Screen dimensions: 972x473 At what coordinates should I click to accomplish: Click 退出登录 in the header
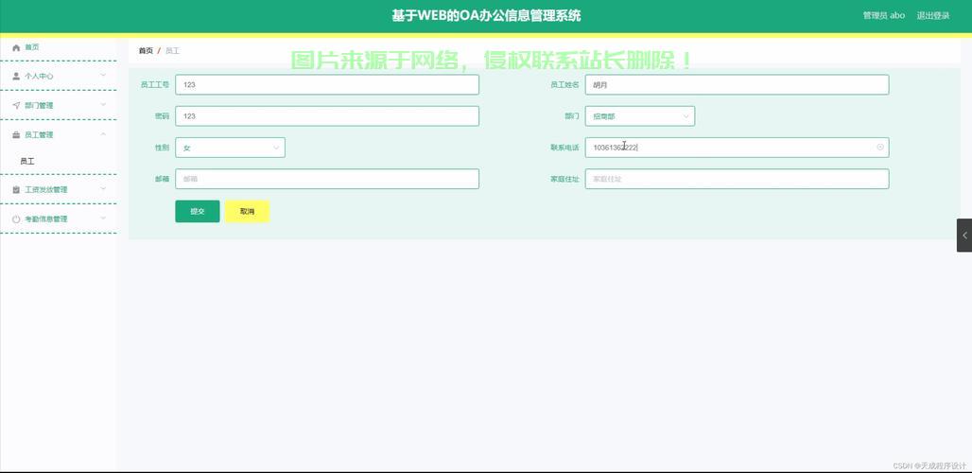[x=933, y=15]
